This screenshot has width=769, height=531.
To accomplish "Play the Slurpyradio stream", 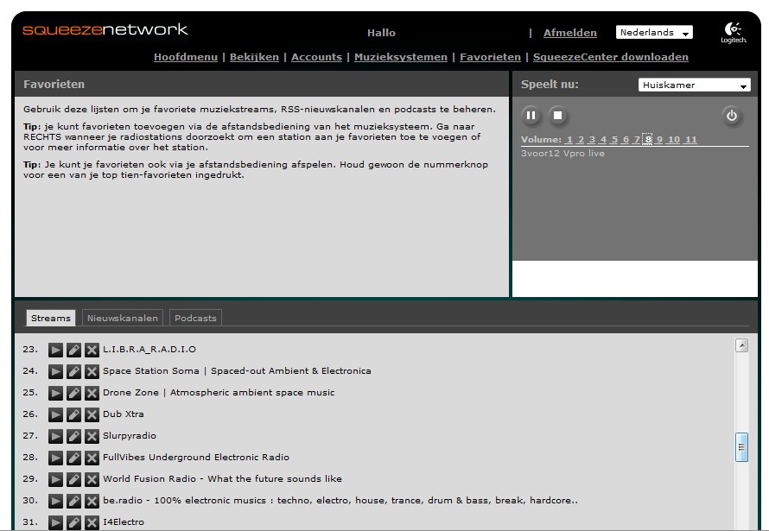I will [55, 436].
